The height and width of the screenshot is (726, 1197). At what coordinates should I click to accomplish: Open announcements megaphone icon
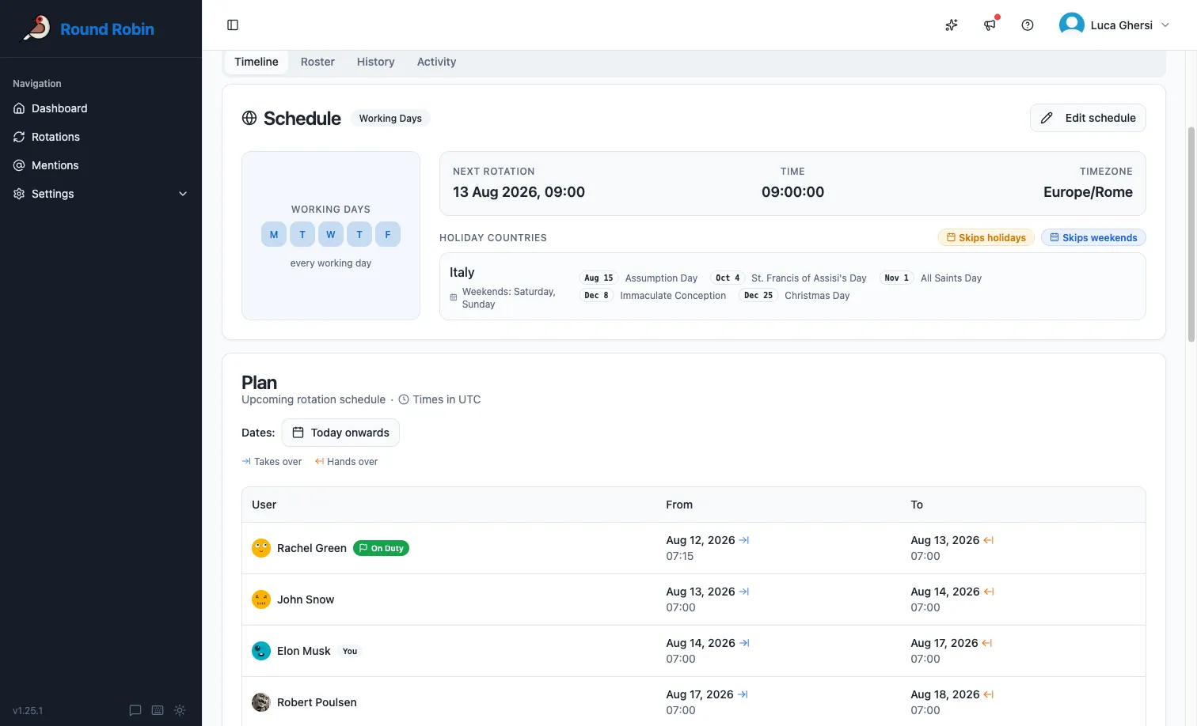tap(990, 25)
